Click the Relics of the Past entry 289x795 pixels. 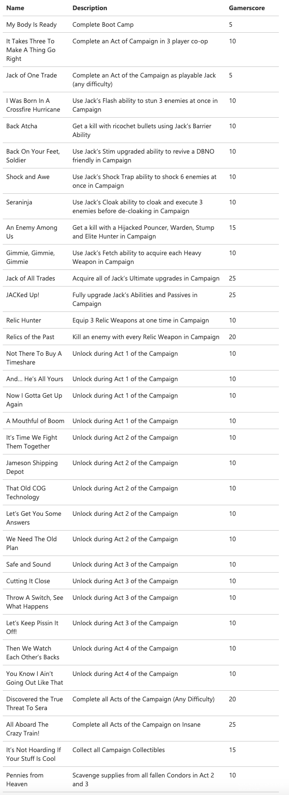point(30,337)
